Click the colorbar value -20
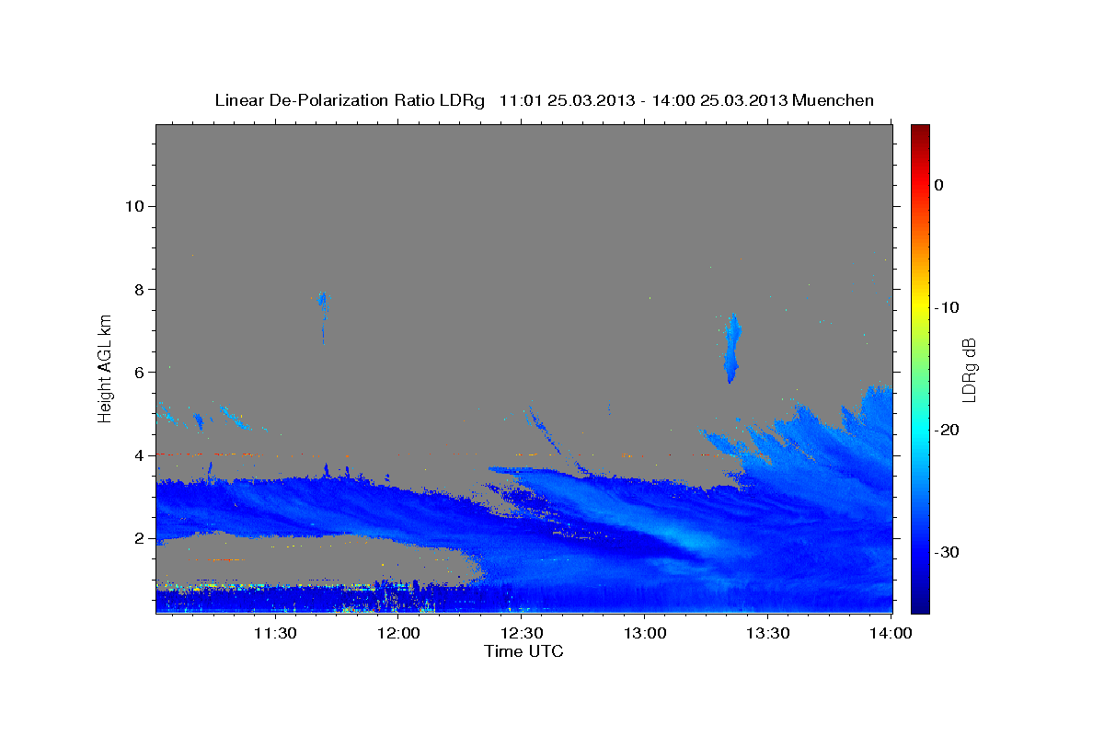The image size is (1104, 736). [947, 430]
